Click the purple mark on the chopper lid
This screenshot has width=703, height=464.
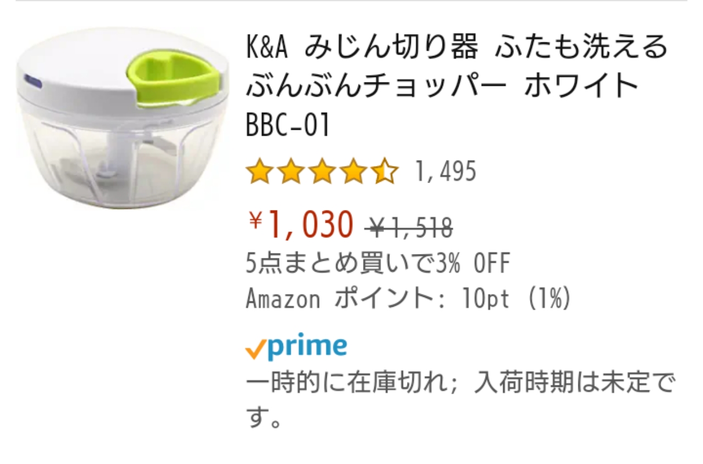pos(32,82)
